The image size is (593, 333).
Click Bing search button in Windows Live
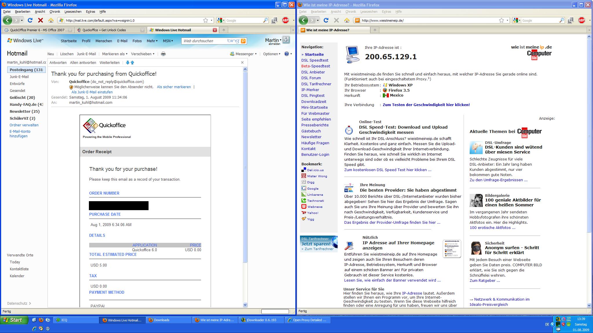click(x=243, y=41)
